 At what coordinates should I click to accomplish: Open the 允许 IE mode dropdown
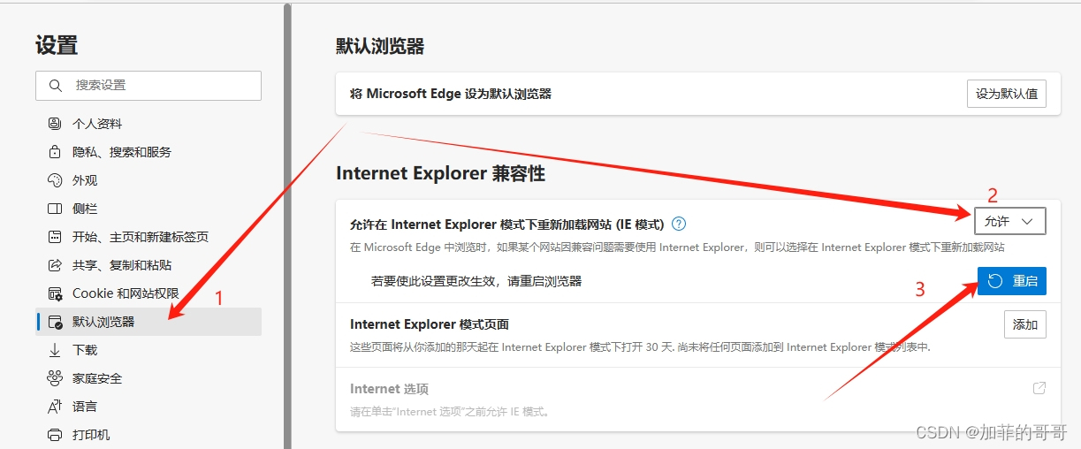pyautogui.click(x=1010, y=221)
